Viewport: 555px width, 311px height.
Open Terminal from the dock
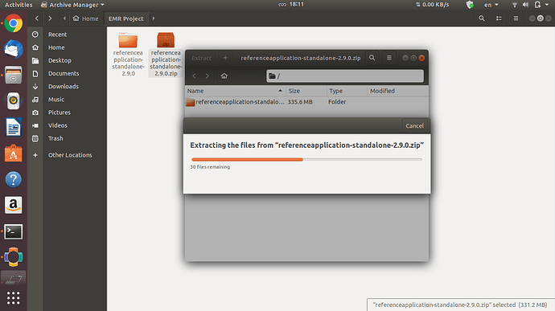point(14,231)
